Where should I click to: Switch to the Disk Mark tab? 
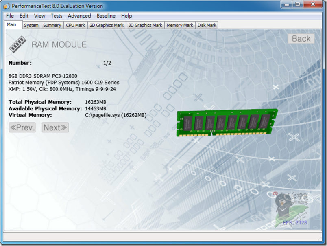coord(207,25)
